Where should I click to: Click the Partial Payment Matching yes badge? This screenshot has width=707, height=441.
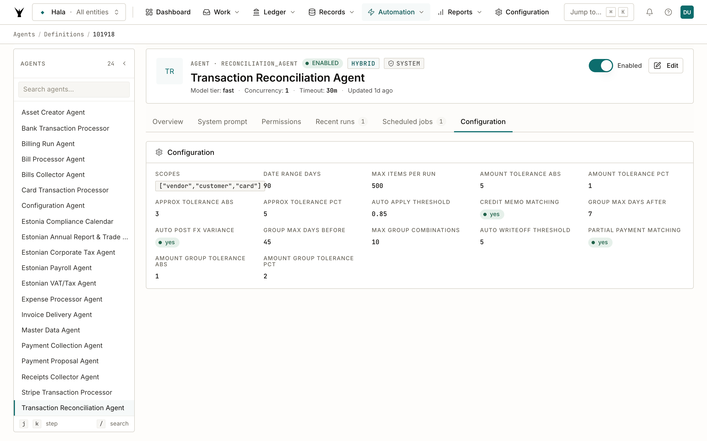[x=600, y=242]
